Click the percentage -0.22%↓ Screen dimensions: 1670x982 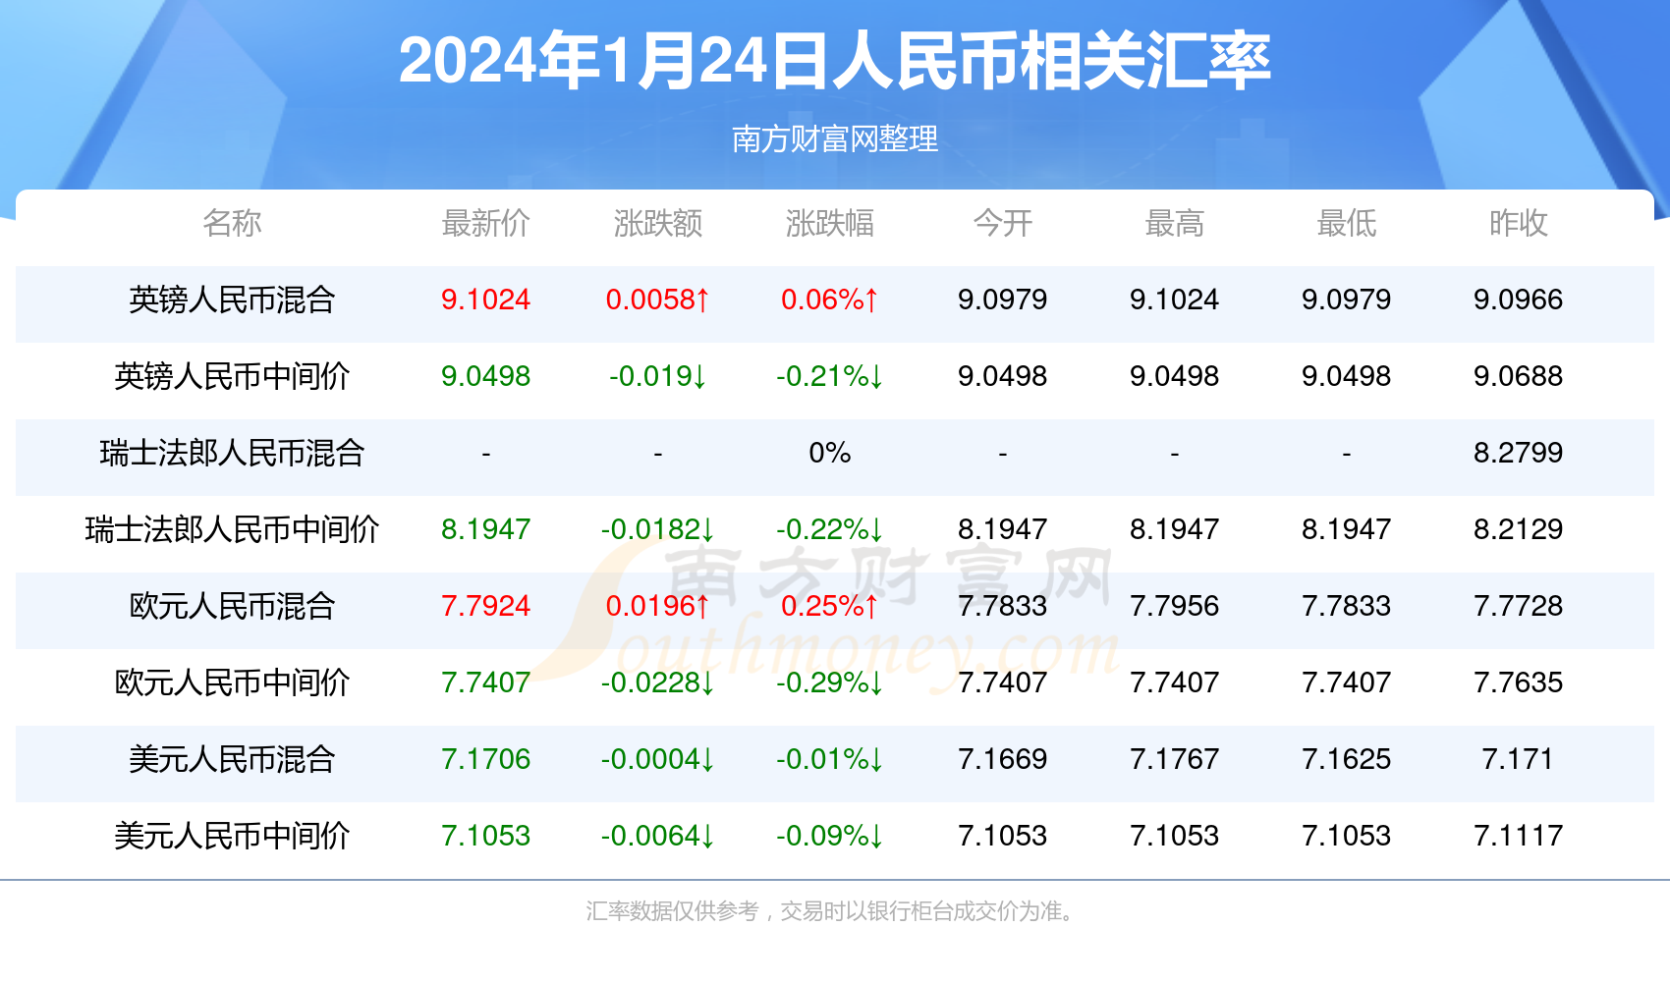[830, 529]
